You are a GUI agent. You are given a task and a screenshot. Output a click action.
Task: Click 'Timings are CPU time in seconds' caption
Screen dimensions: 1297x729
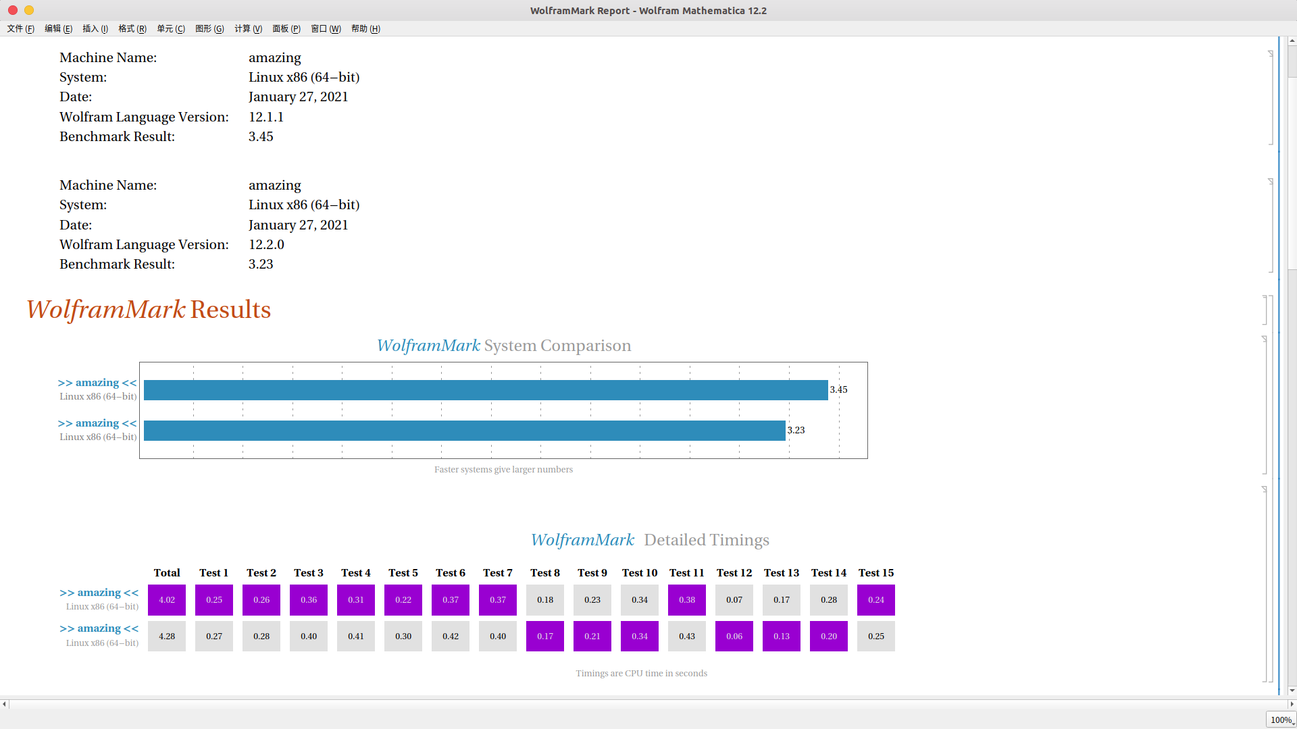(x=642, y=674)
